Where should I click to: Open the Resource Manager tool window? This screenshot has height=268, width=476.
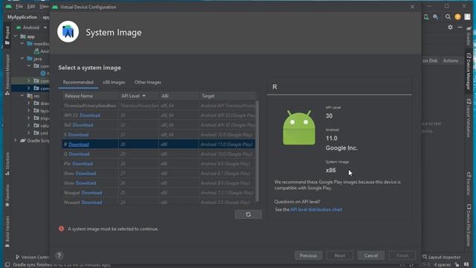click(x=7, y=74)
